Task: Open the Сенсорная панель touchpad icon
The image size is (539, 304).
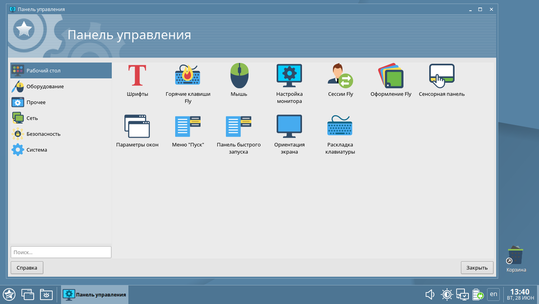Action: (442, 75)
